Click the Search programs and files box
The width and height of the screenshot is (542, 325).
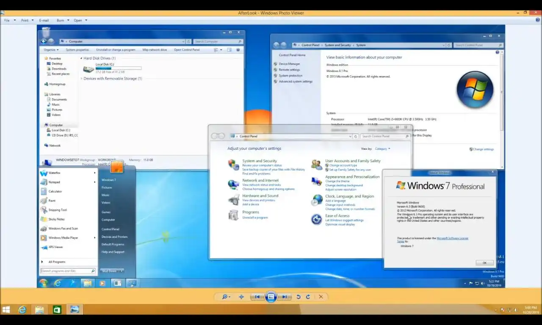tap(68, 271)
